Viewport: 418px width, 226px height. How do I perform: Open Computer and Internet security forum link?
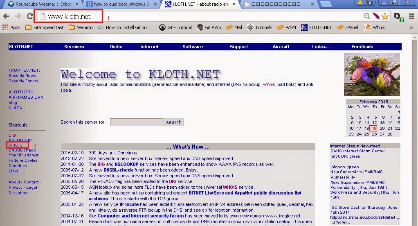pos(140,216)
